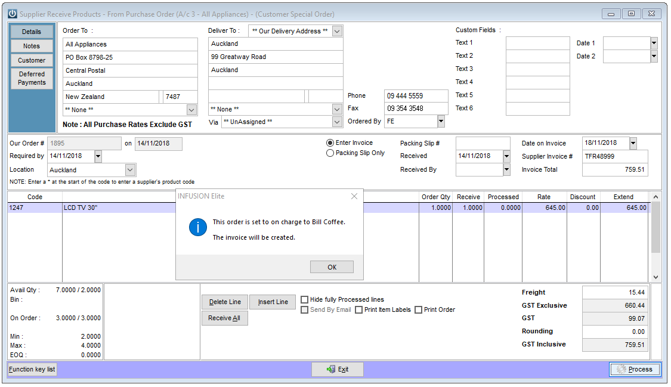
Task: Click the Central Postal address field
Action: [x=131, y=70]
